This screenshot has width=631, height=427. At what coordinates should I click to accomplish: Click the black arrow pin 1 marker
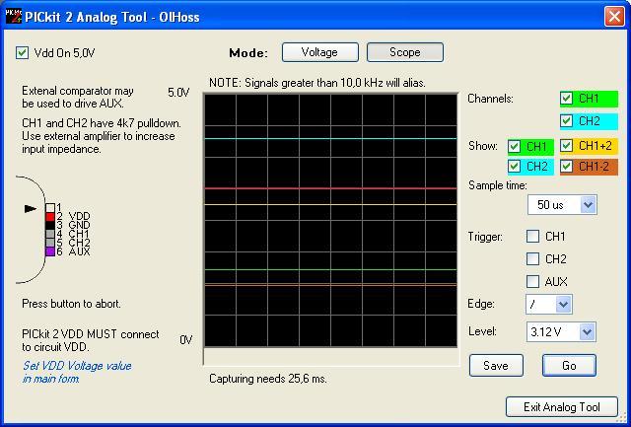31,208
